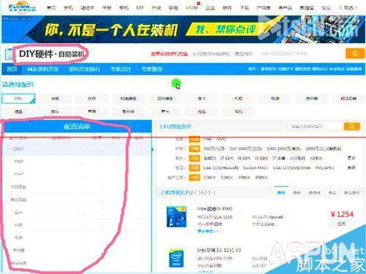Focus the CPU filter search input
The image size is (366, 274).
315,126
